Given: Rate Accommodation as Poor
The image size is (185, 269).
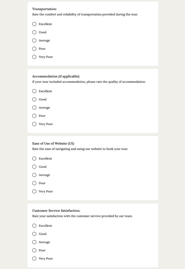Looking at the screenshot, I should [34, 116].
